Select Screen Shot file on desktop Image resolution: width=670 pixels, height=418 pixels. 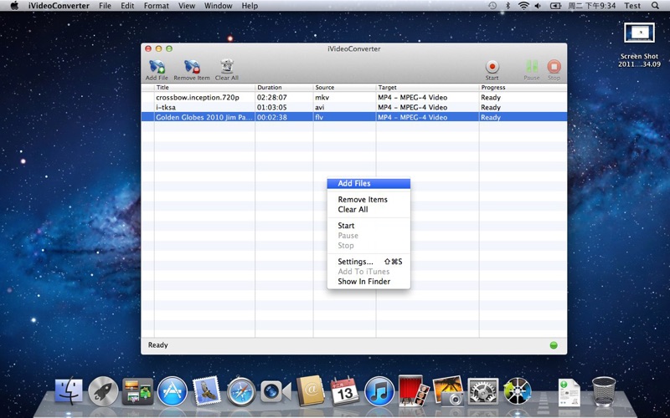point(639,45)
